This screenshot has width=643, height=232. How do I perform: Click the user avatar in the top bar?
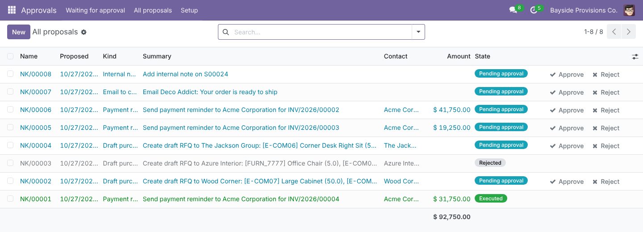click(629, 10)
